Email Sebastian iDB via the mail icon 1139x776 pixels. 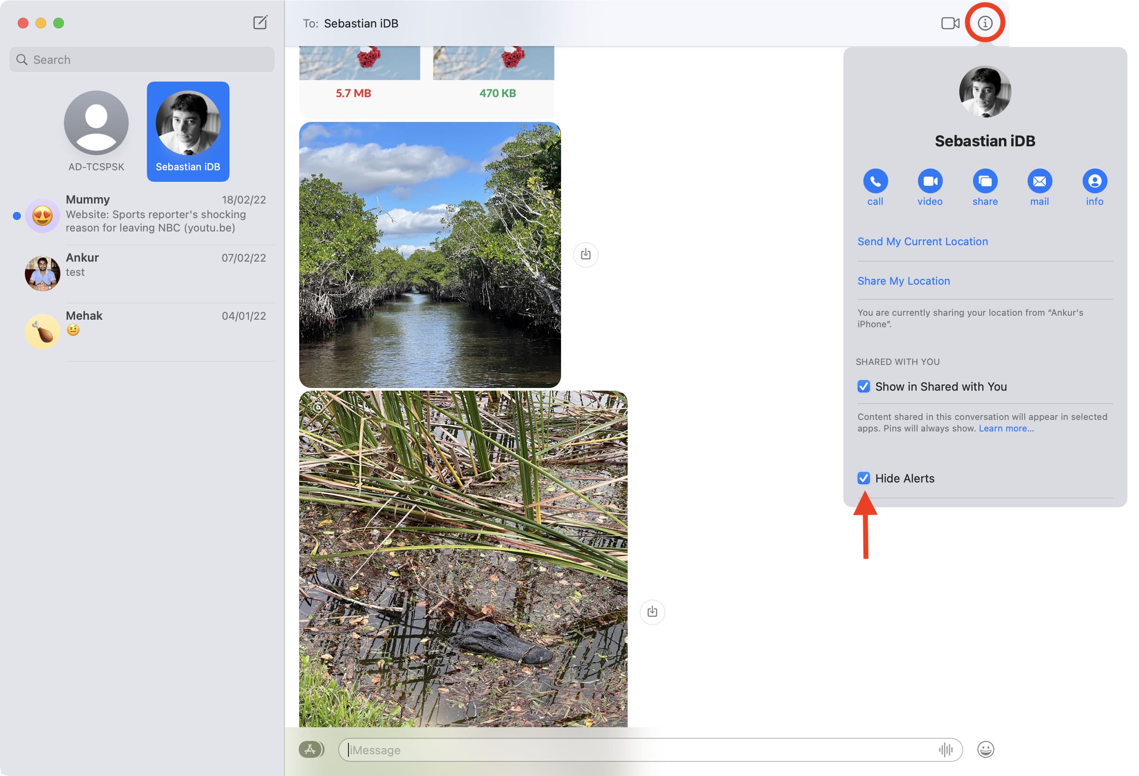click(1040, 182)
